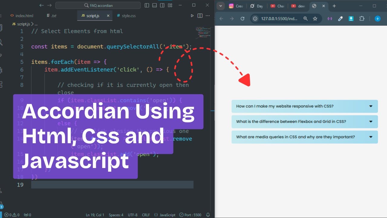387x218 pixels.
Task: Select encoding via UTF-8
Action: point(133,215)
